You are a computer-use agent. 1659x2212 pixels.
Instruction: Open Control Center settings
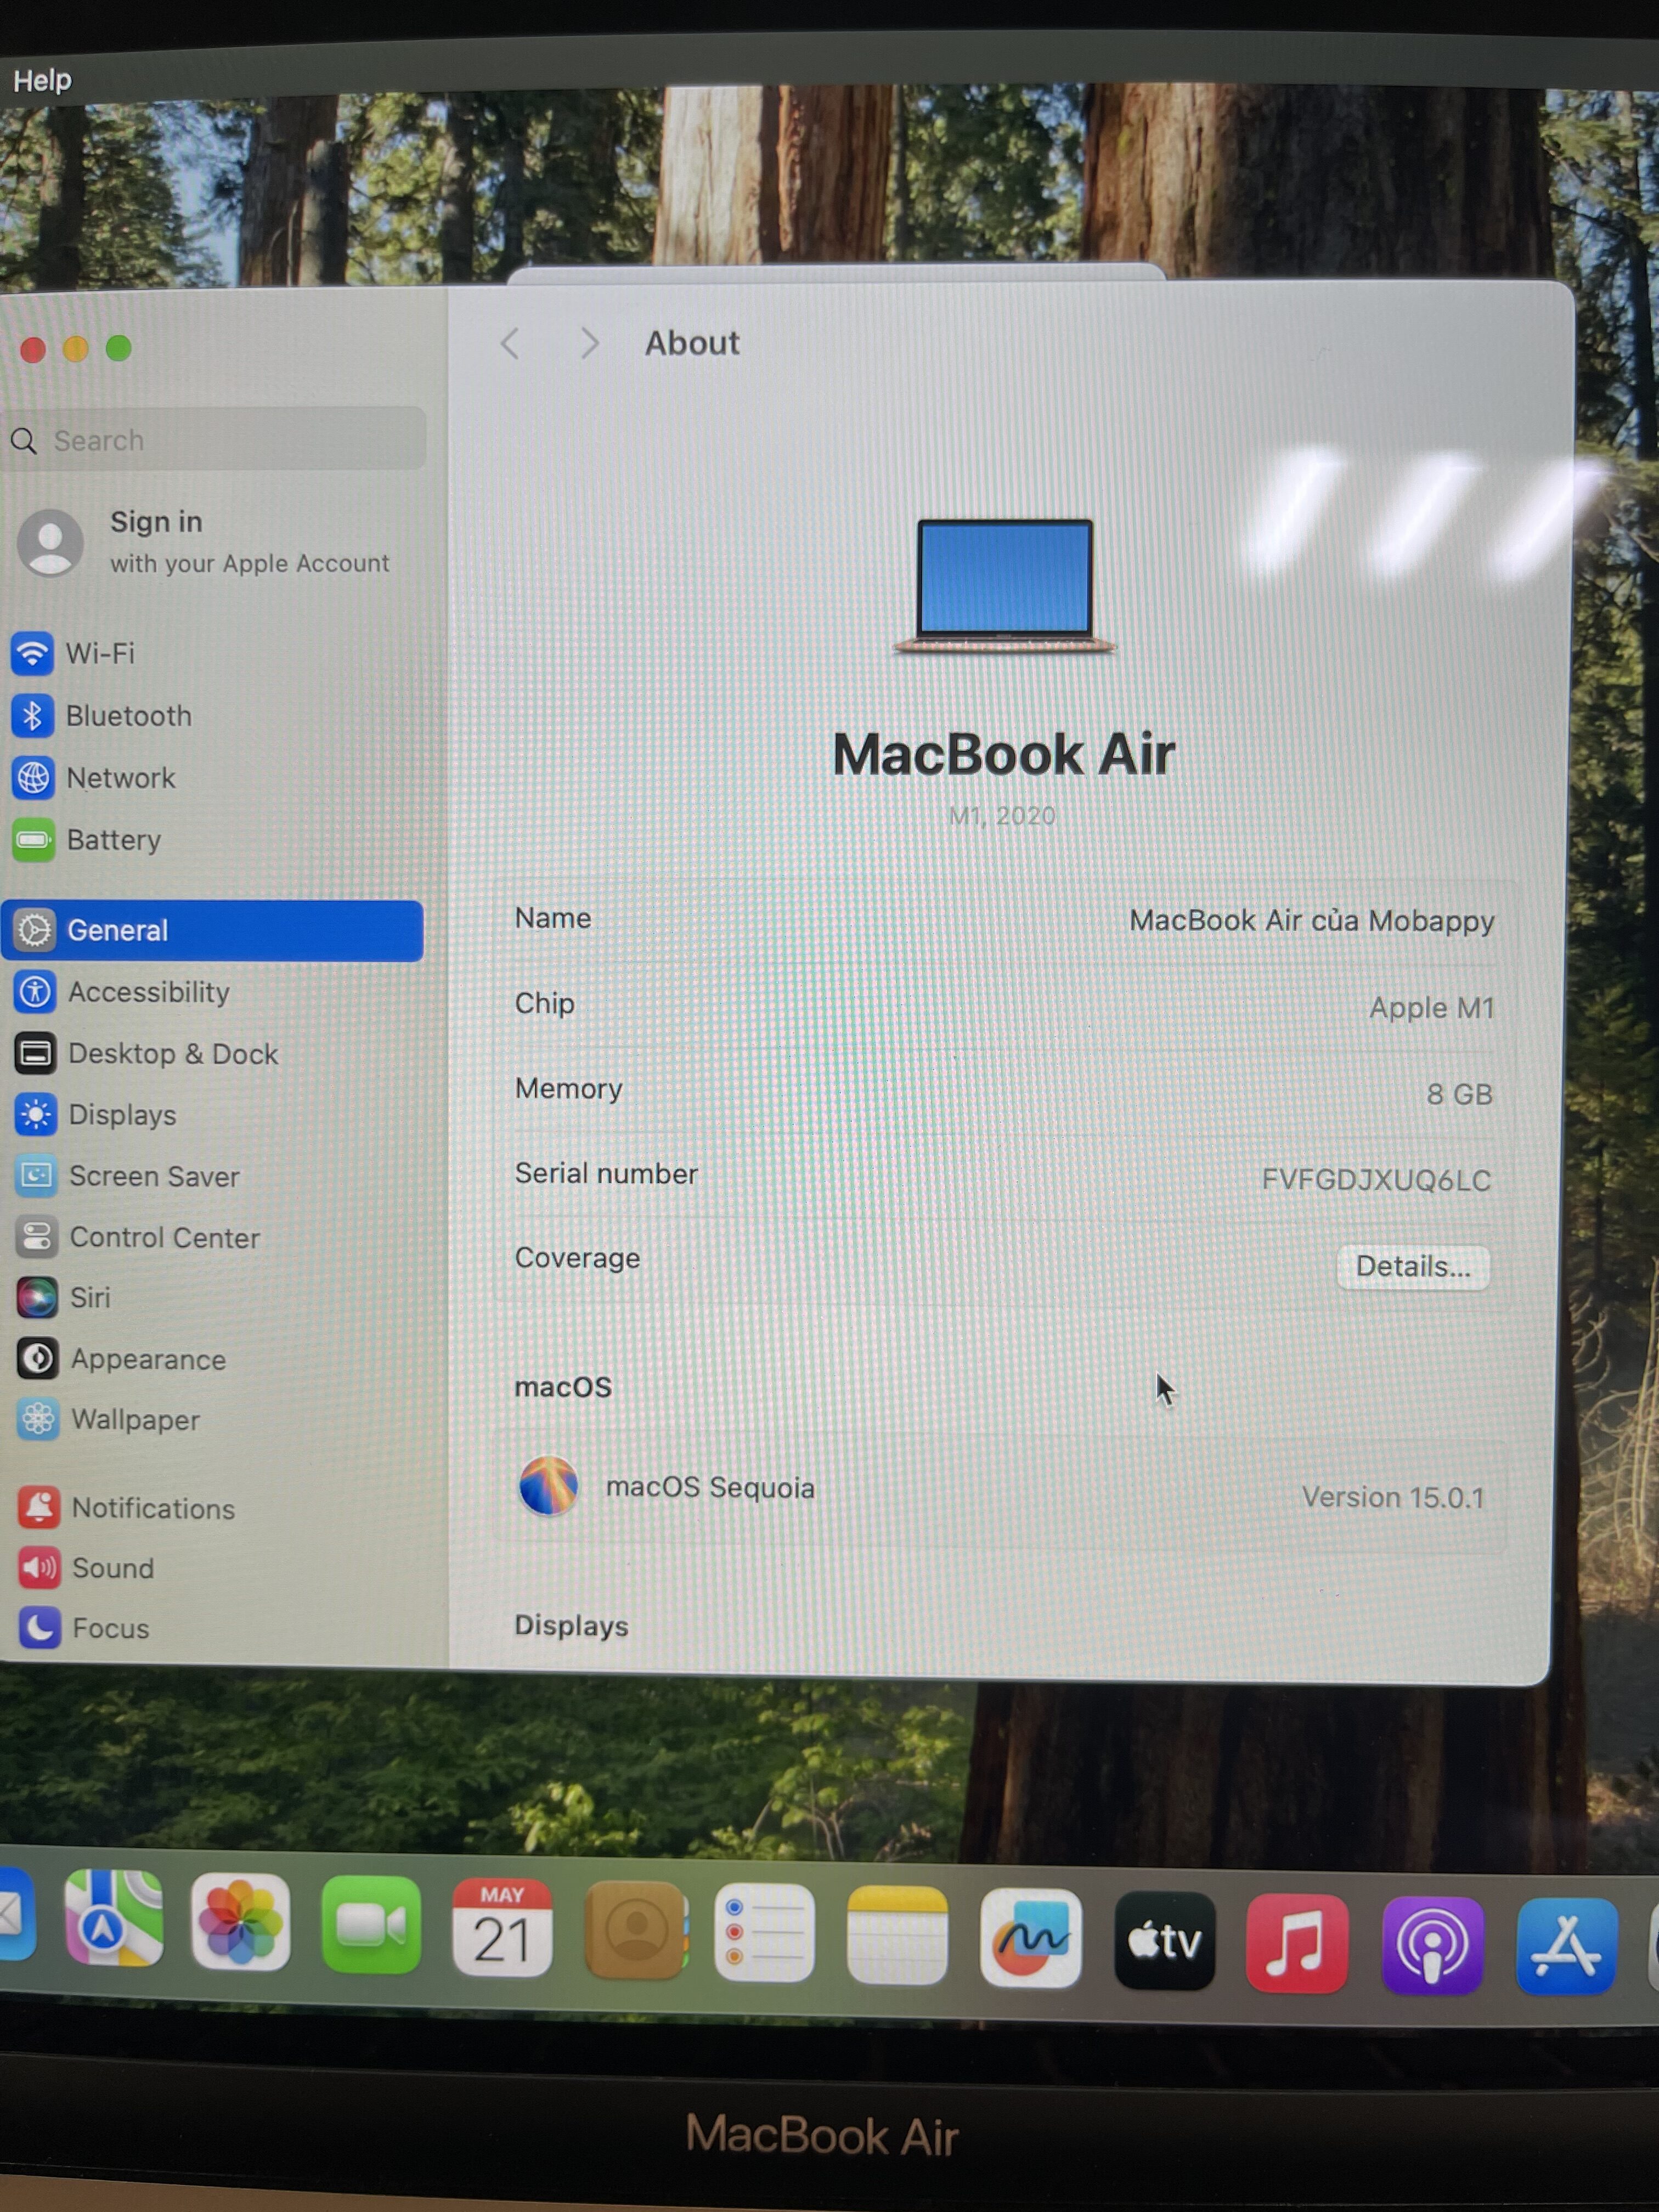click(212, 1238)
